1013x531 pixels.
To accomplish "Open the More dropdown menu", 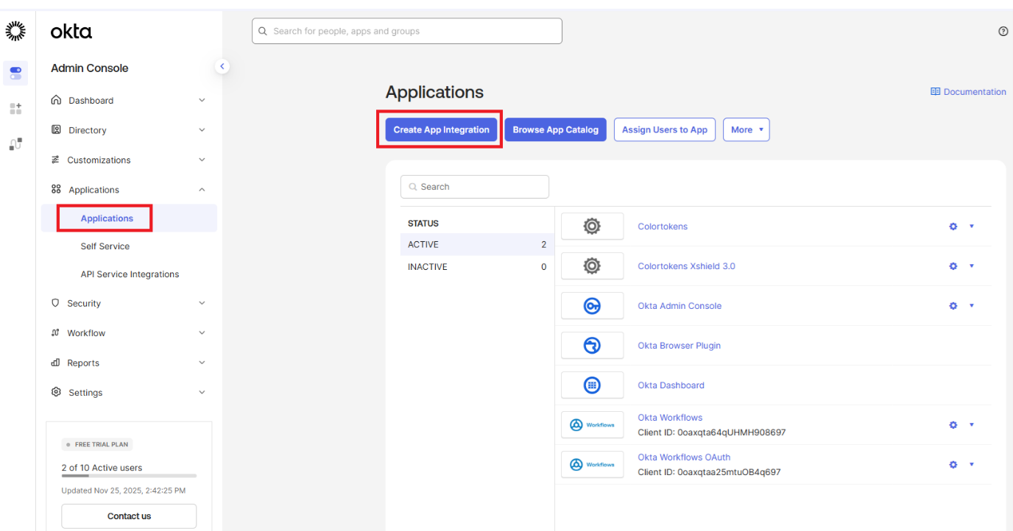I will pos(746,129).
